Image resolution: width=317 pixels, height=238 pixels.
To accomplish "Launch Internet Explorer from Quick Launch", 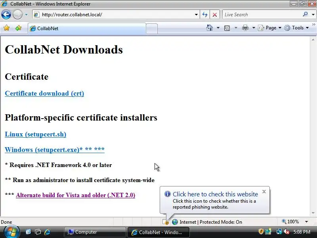I will (47, 232).
